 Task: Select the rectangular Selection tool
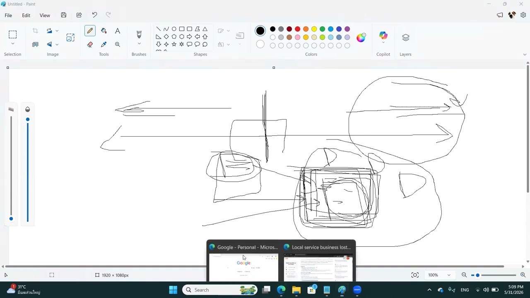click(x=12, y=34)
